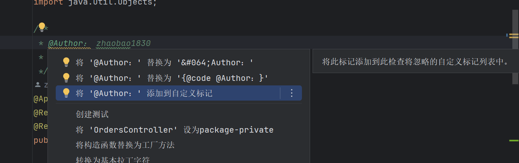519x163 pixels.
Task: Click the green marker on error stripe
Action: tap(514, 141)
